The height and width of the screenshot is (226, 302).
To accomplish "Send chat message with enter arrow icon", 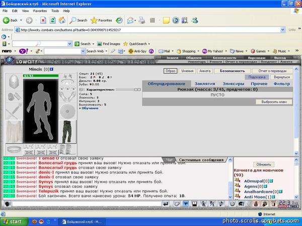I will tap(166, 204).
